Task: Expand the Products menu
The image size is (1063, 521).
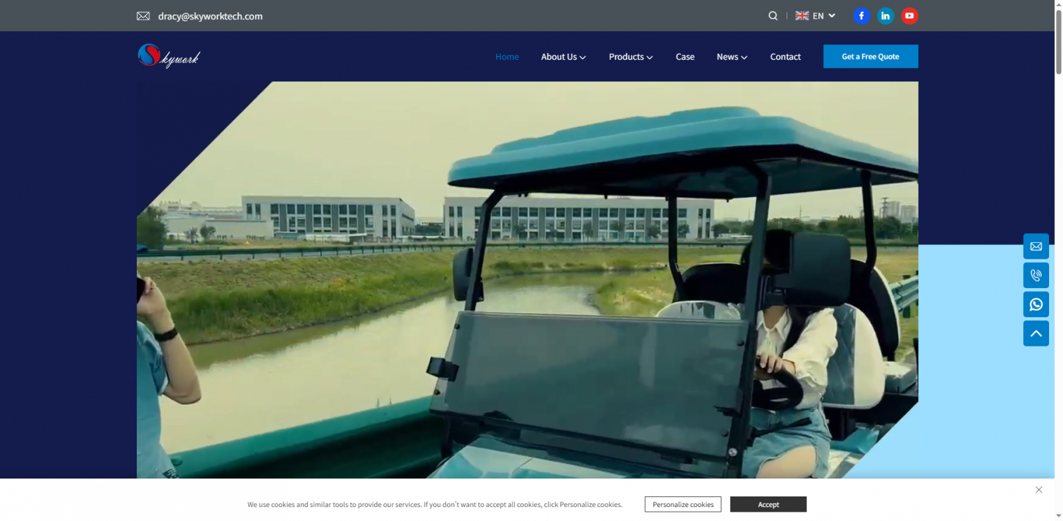Action: pos(630,57)
